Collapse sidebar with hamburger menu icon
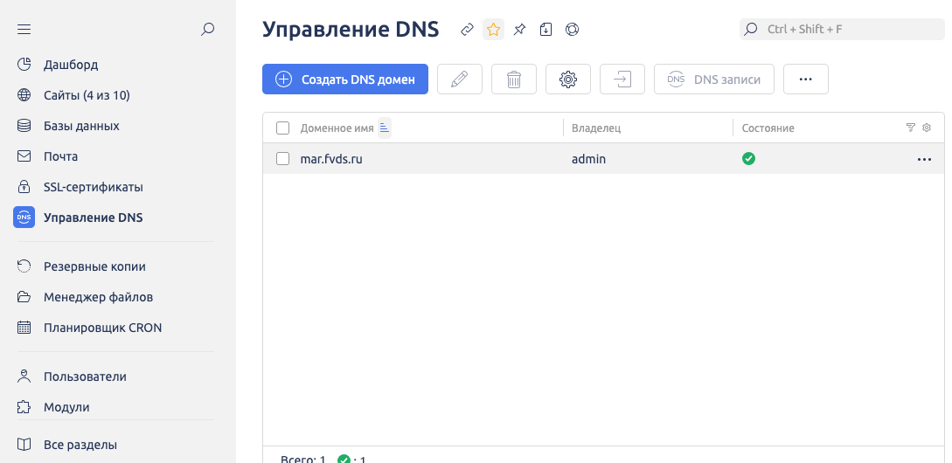952x463 pixels. pos(24,30)
